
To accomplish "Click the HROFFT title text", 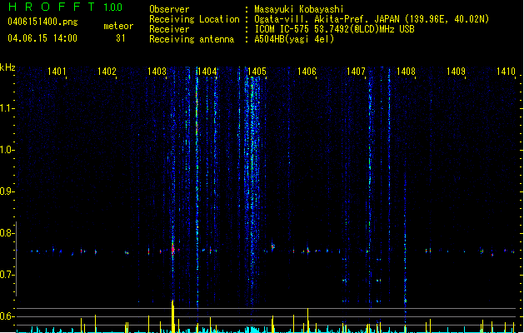I will tap(52, 7).
